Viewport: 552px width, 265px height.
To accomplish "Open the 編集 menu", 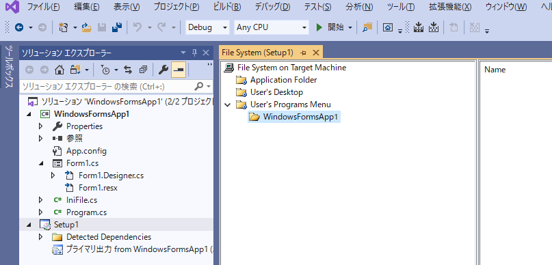I will [x=87, y=7].
